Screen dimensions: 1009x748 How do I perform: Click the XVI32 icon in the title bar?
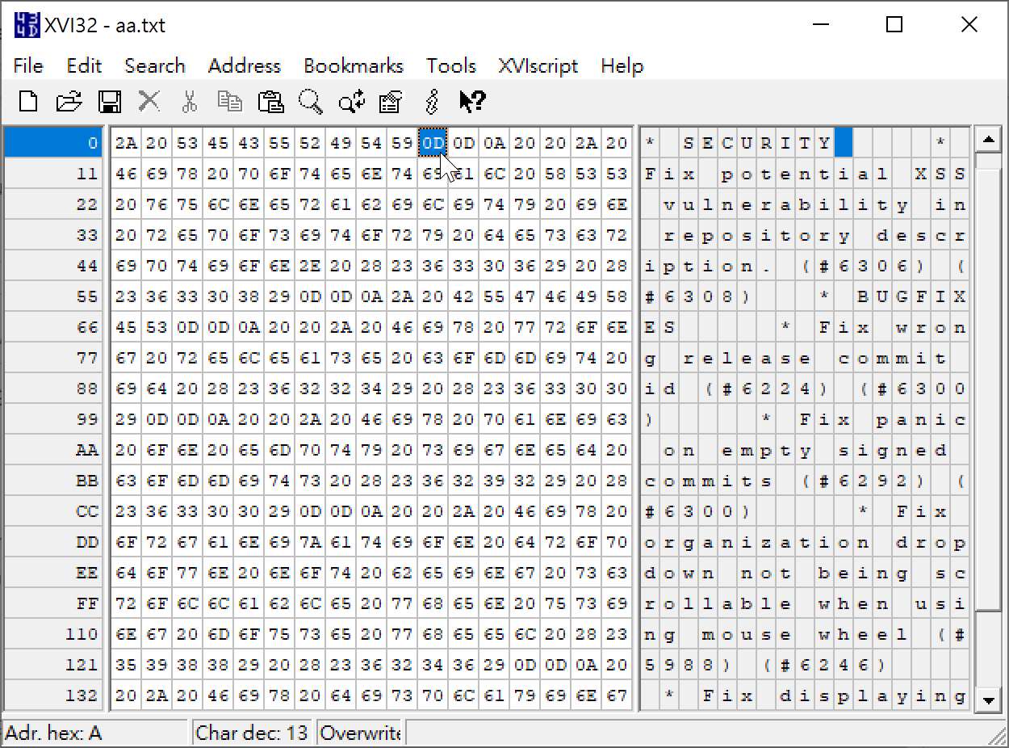[27, 24]
